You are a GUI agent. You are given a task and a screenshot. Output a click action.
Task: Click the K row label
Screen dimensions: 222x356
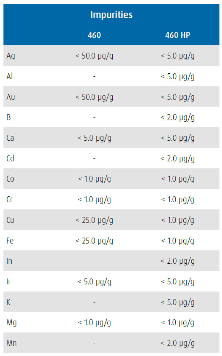8,302
